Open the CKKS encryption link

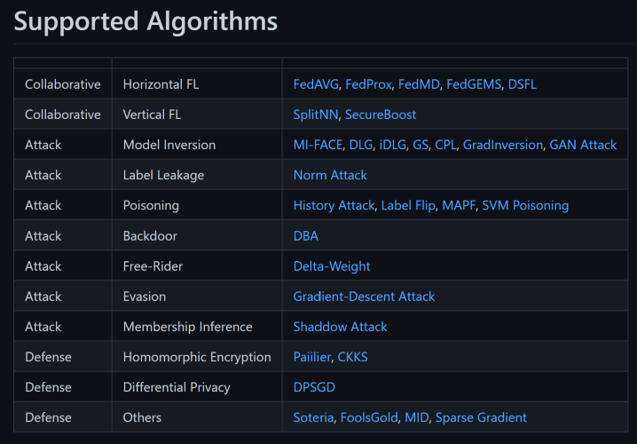[x=352, y=357]
